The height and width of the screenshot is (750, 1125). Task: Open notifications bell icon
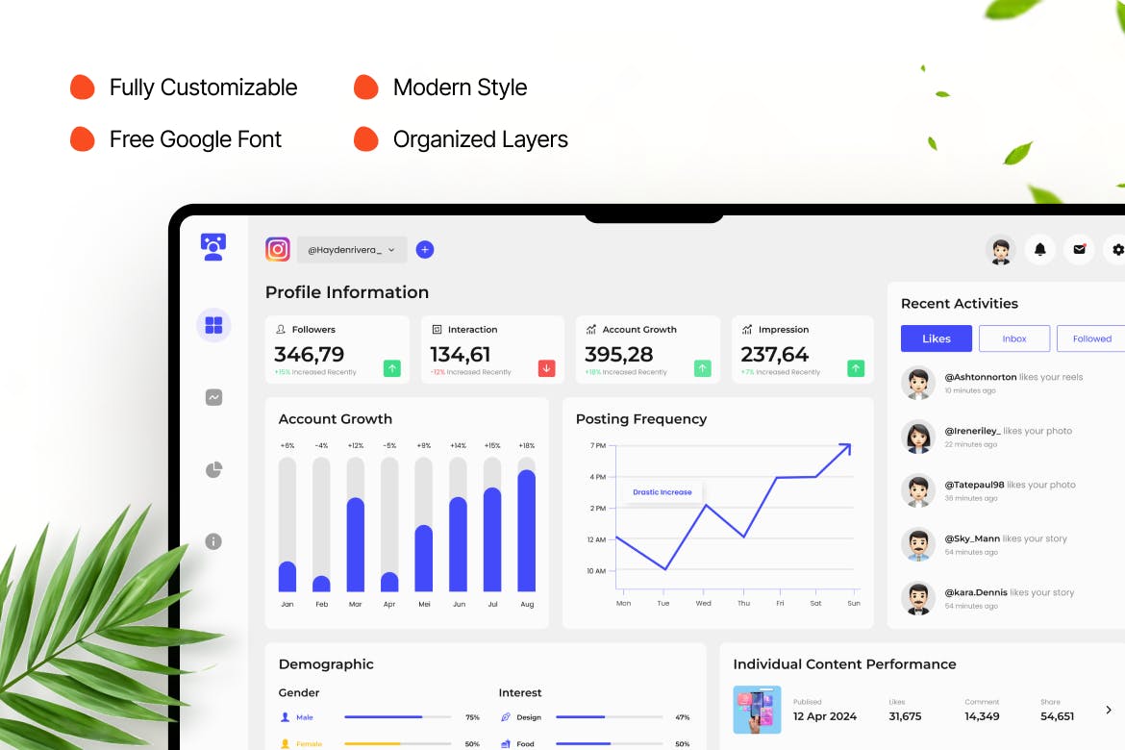pyautogui.click(x=1039, y=250)
